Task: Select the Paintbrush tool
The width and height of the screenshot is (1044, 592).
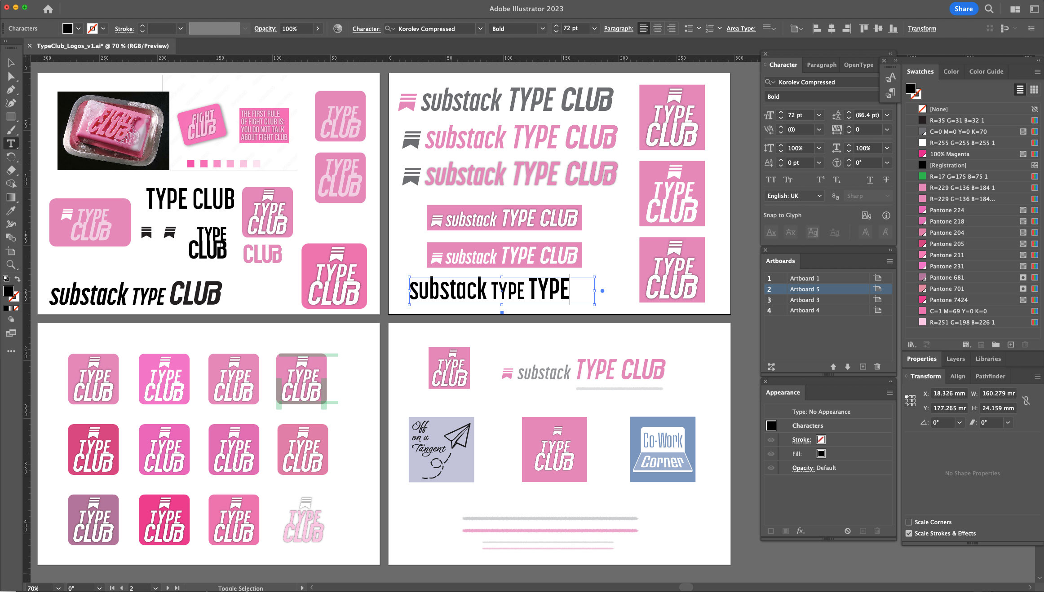Action: coord(11,130)
